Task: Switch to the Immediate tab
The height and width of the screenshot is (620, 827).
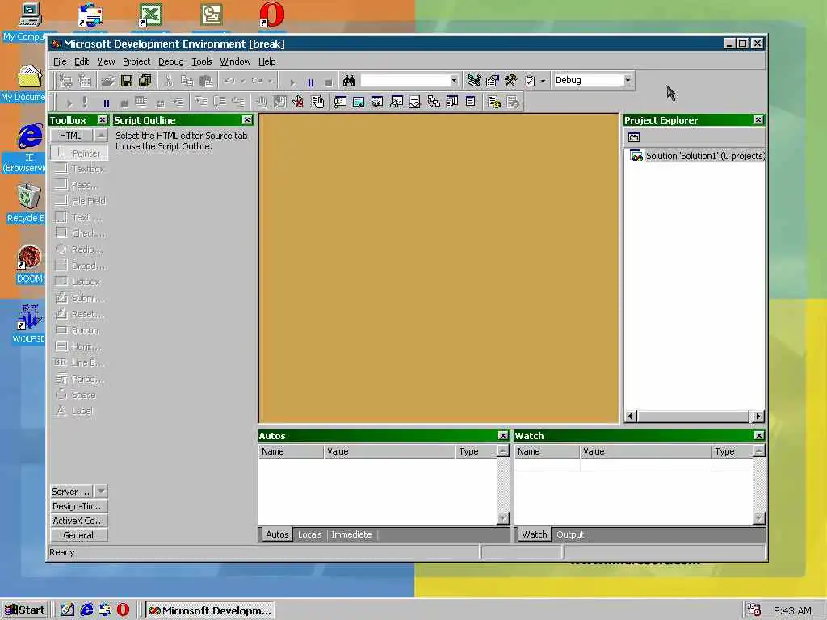Action: click(351, 534)
